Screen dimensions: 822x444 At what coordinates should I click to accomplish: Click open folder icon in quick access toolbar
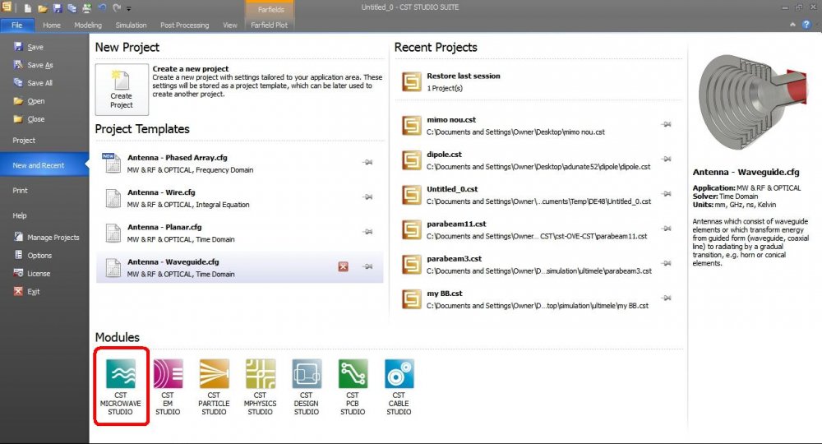tap(43, 8)
